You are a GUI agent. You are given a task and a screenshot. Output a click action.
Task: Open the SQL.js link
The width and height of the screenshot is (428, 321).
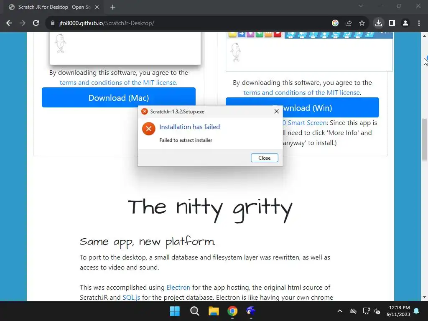click(131, 297)
